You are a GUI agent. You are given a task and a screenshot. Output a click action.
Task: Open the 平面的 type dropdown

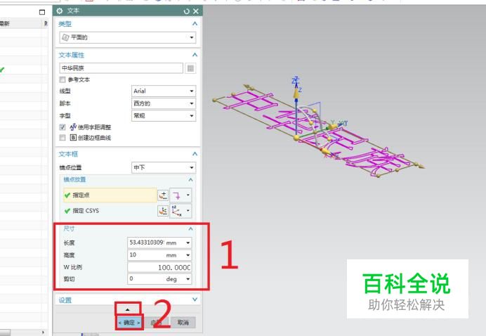tap(128, 37)
